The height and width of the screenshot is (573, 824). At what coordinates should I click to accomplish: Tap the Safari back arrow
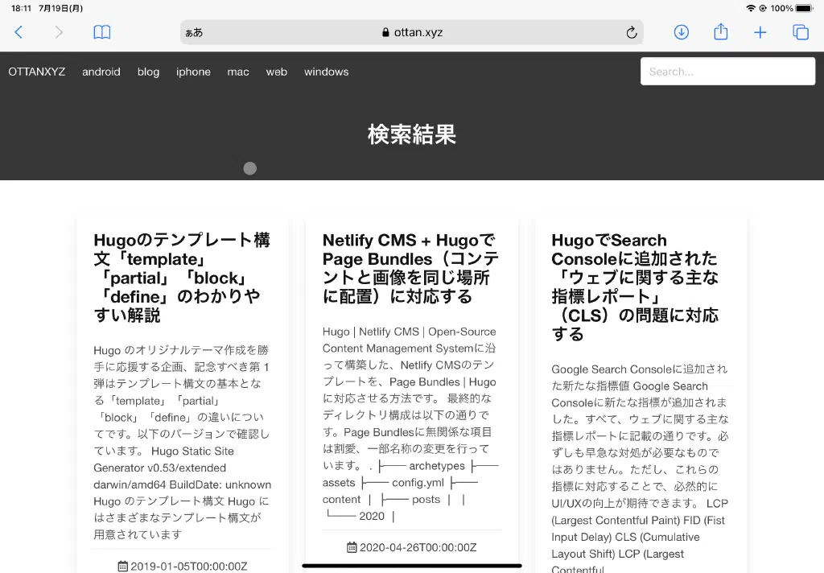pos(19,32)
